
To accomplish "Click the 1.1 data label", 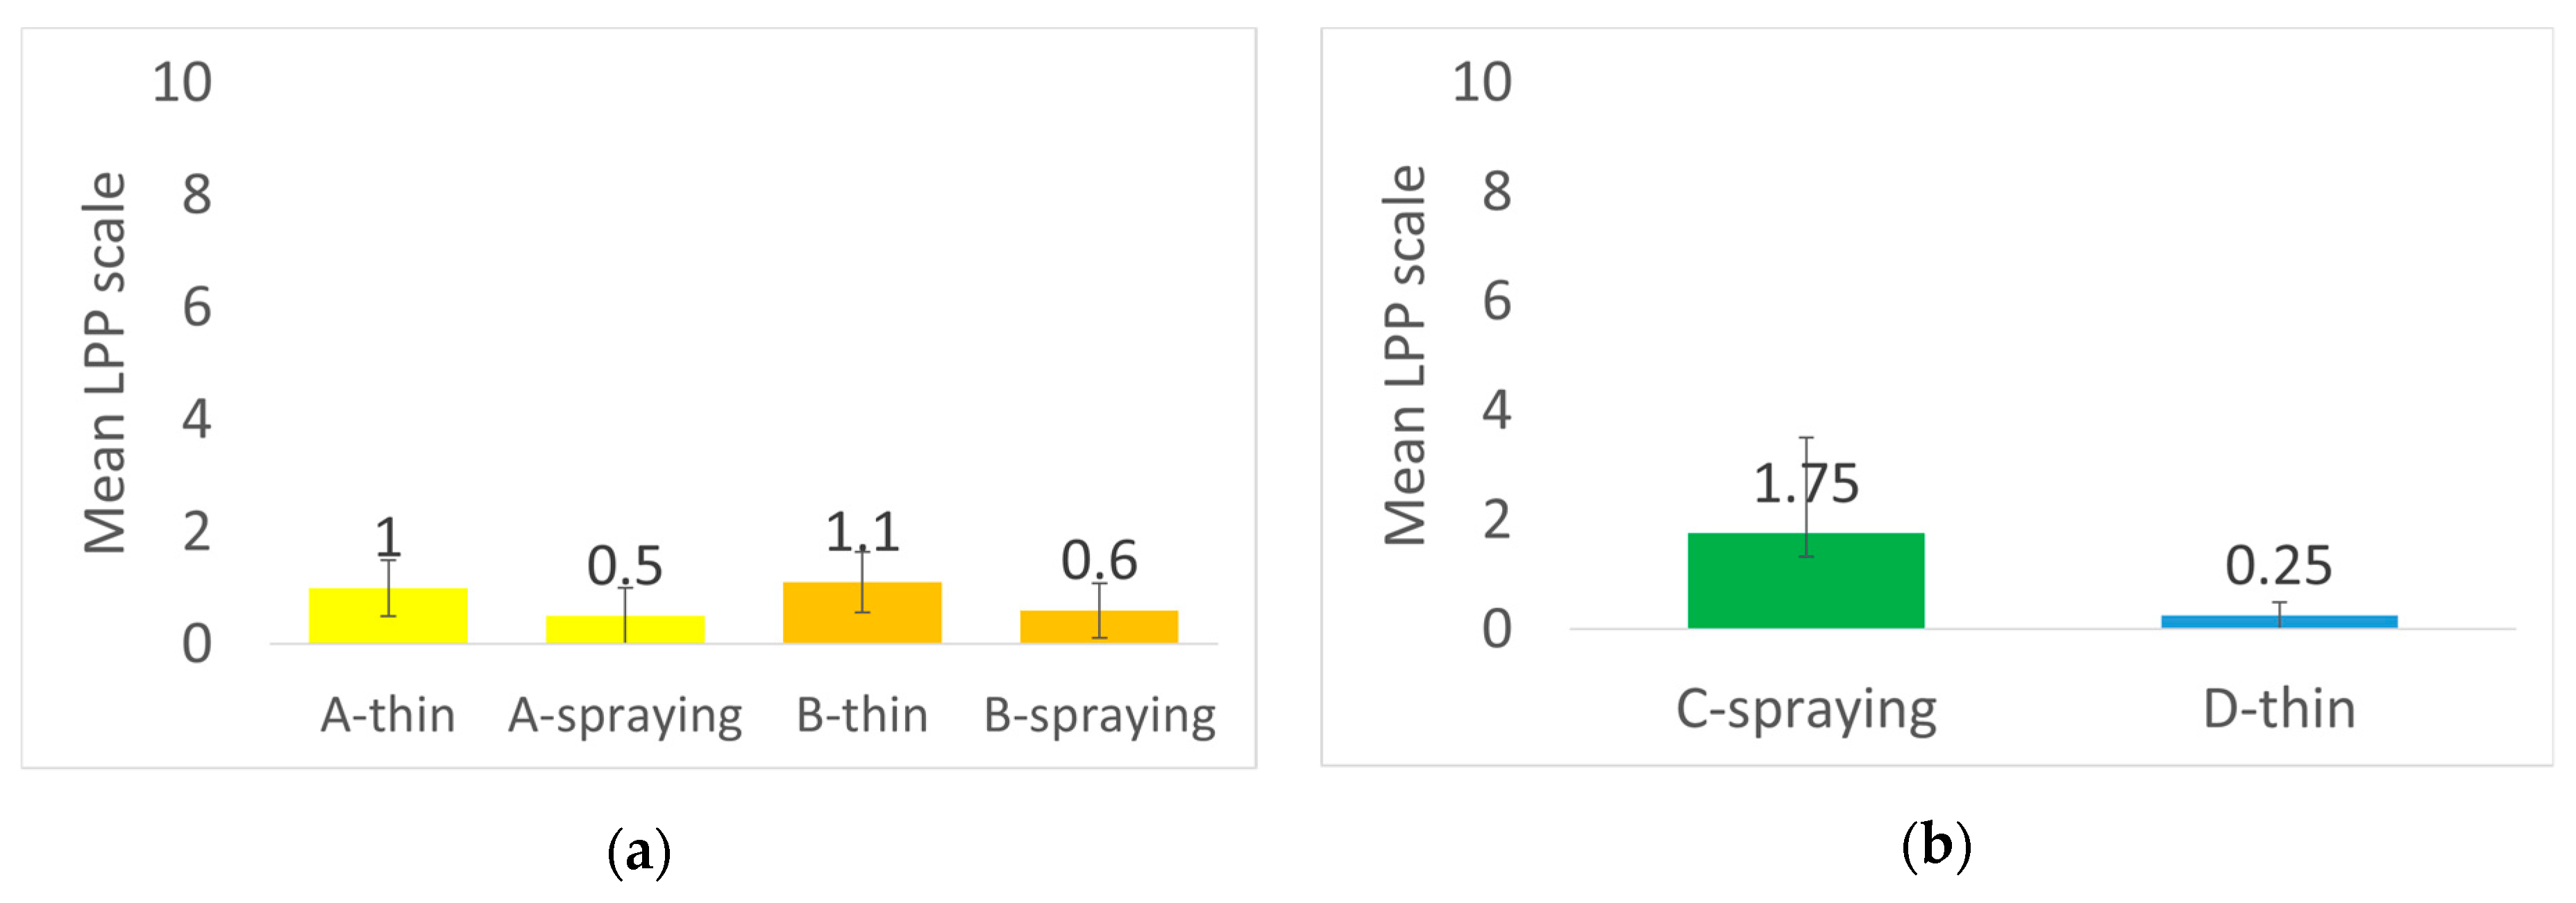I will click(862, 532).
